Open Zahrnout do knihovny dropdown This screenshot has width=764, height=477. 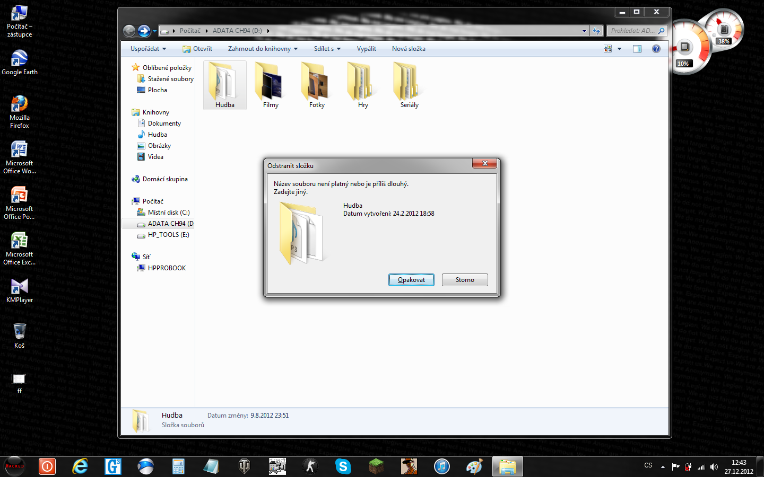coord(263,49)
